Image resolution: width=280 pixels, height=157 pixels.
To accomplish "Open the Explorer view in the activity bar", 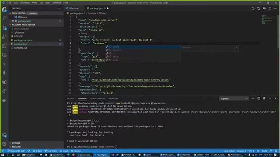I will pos(4,10).
